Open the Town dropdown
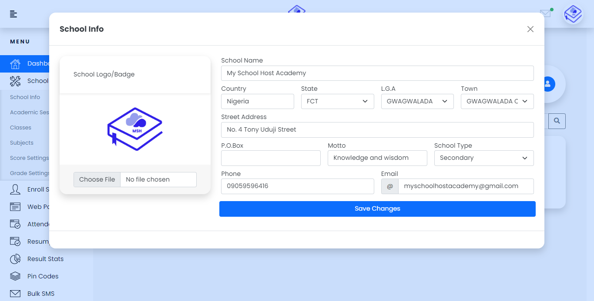 (497, 101)
